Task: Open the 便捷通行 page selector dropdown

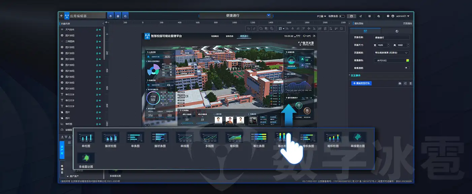Action: (x=269, y=15)
